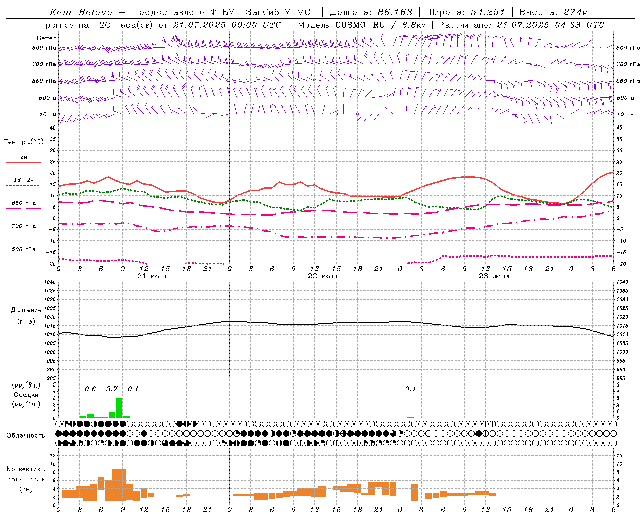Click the 'Облачность' cloud cover label
This screenshot has width=643, height=514.
pyautogui.click(x=26, y=436)
